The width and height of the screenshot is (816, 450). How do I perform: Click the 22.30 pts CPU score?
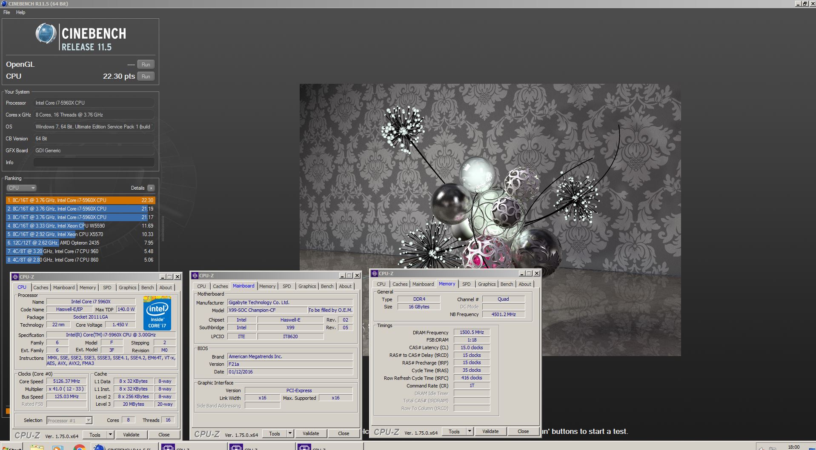pyautogui.click(x=119, y=76)
